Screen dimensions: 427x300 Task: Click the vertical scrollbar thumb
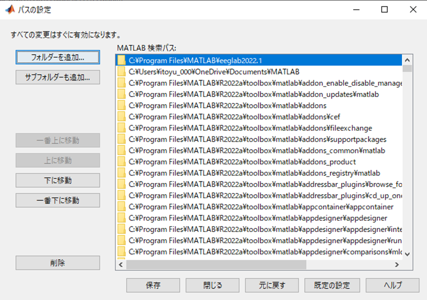tap(407, 68)
